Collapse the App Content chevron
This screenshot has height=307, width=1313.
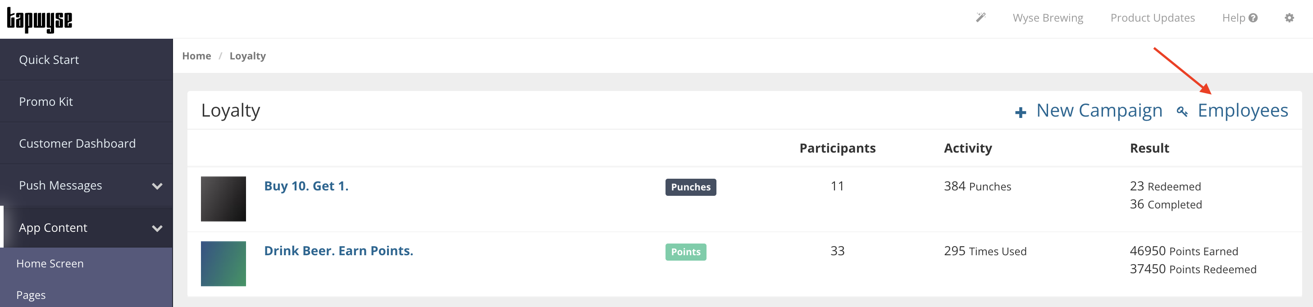(x=157, y=228)
